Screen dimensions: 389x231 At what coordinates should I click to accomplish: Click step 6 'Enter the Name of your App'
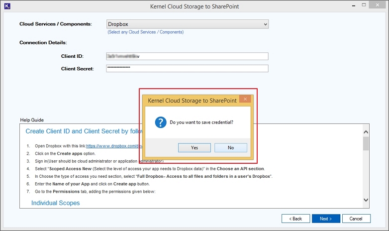pos(93,184)
